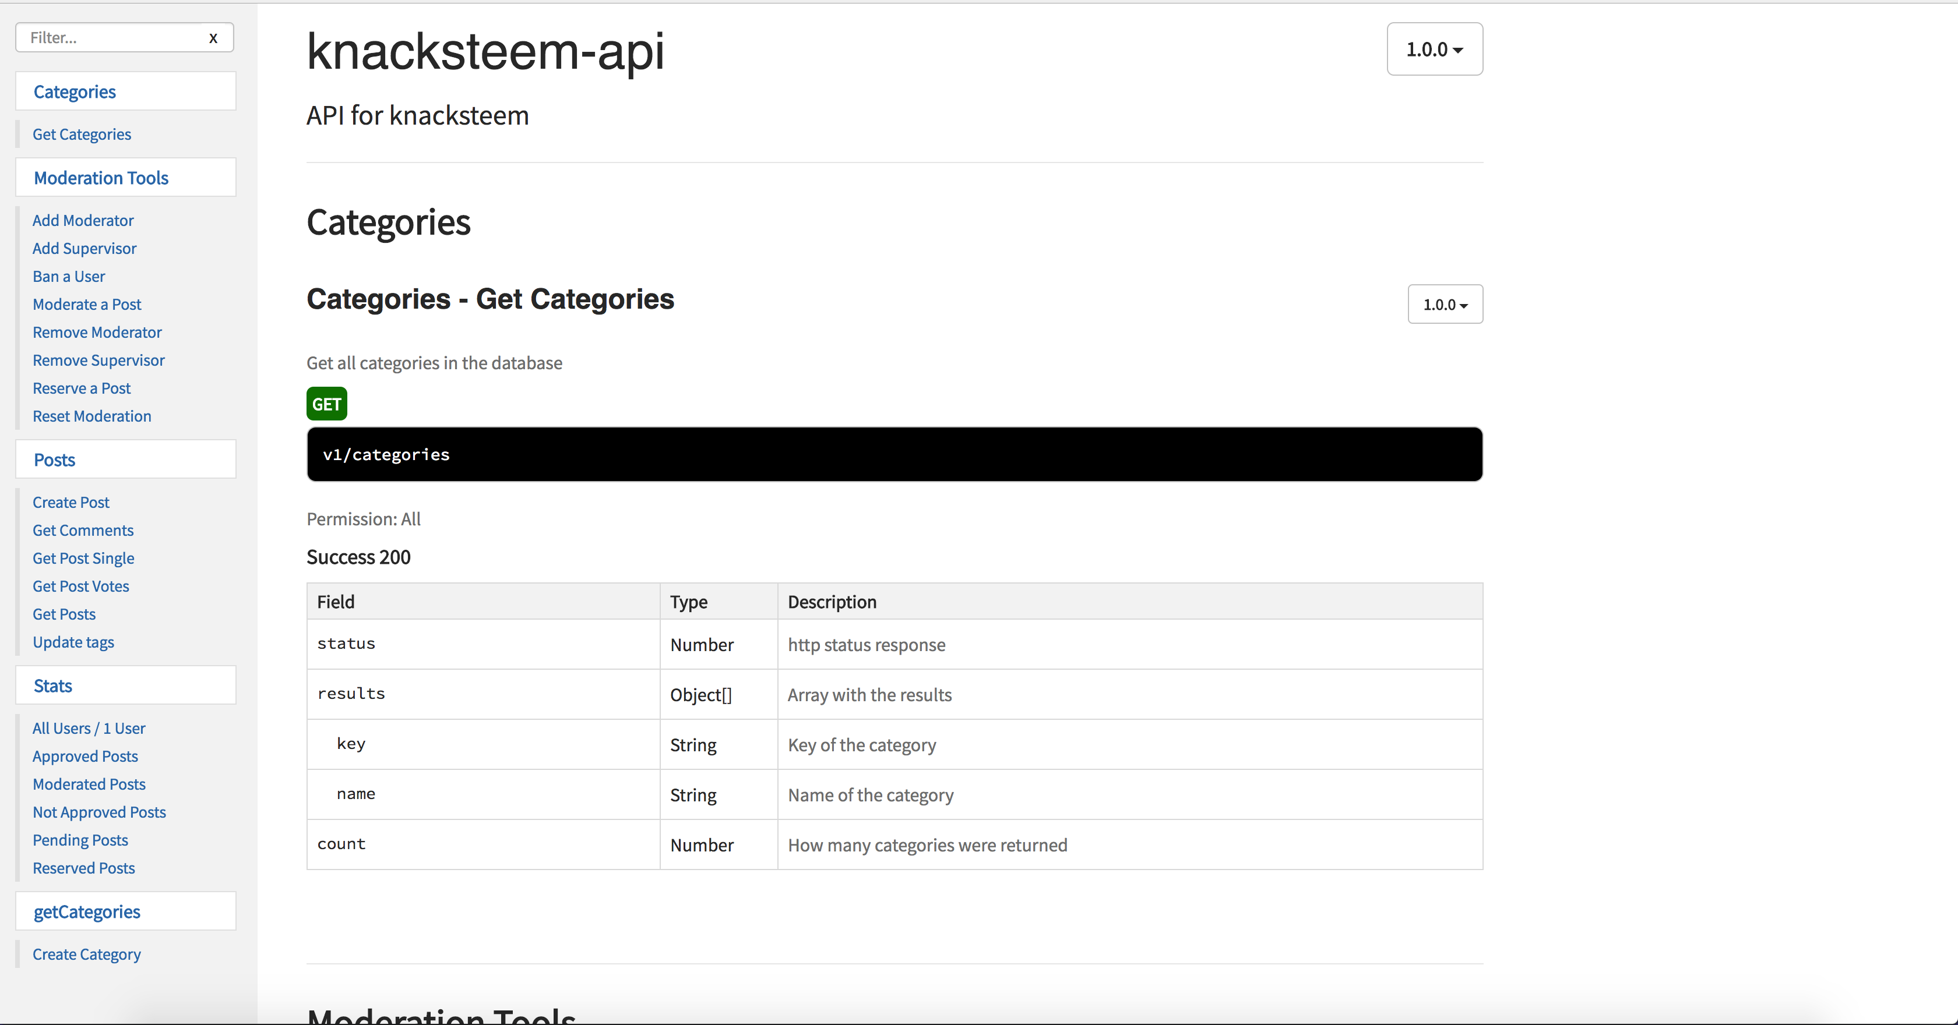Open the main 1.0.0 version dropdown
This screenshot has width=1958, height=1025.
(1434, 50)
